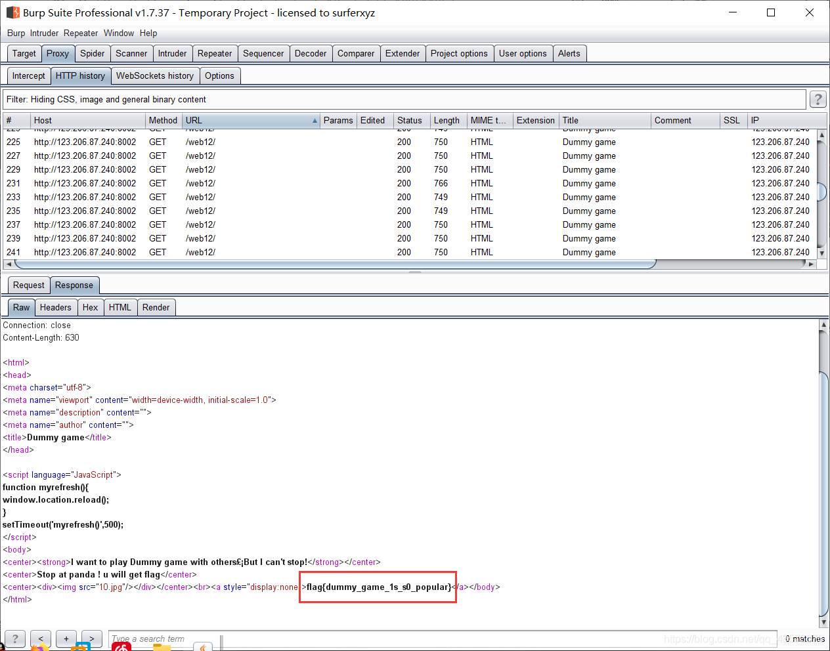Click the flag text in response body

point(379,587)
